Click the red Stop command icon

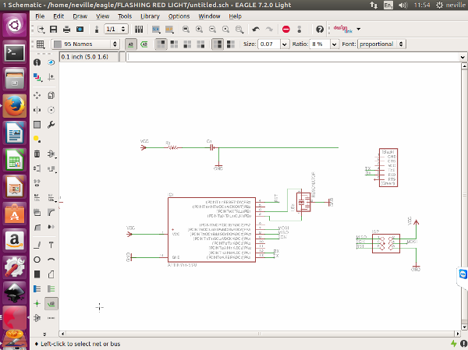pyautogui.click(x=286, y=30)
